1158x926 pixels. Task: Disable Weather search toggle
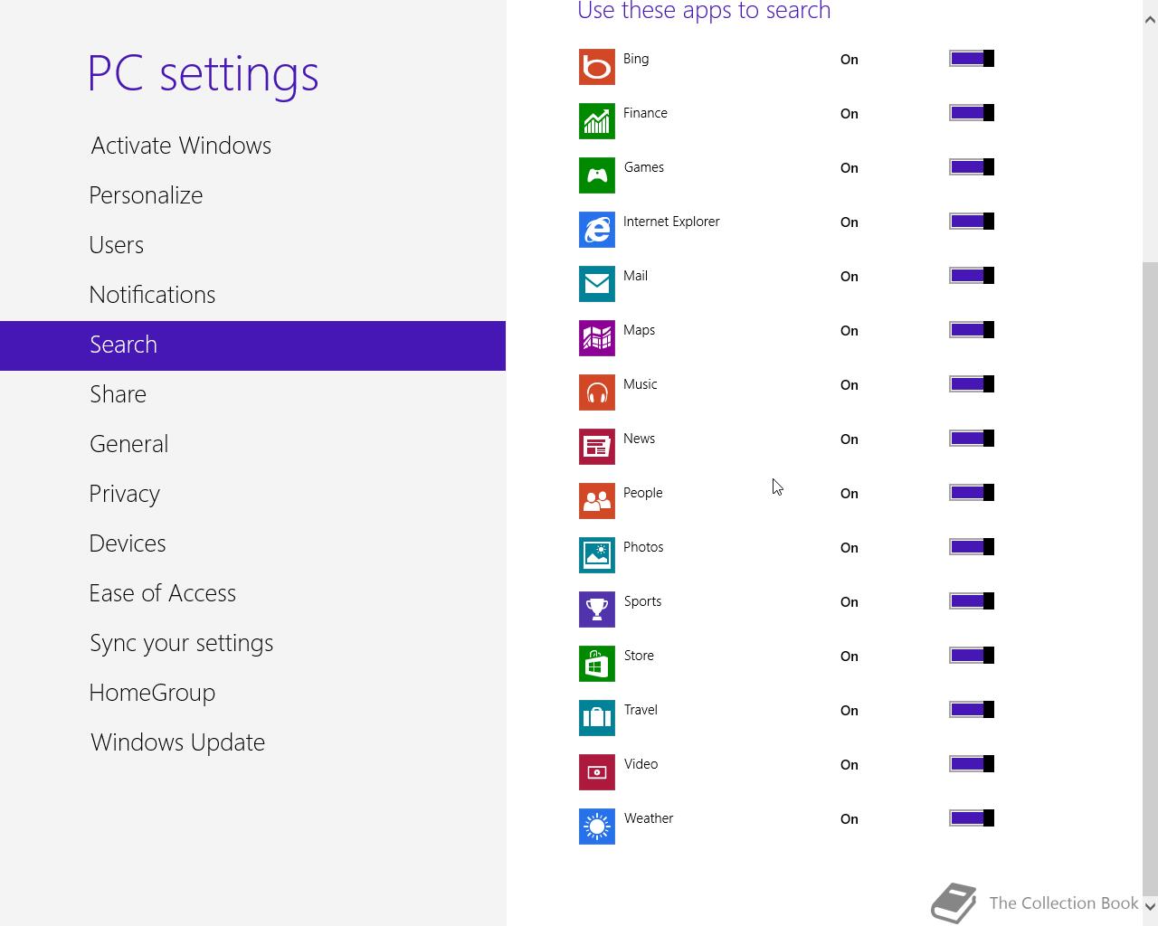(972, 818)
